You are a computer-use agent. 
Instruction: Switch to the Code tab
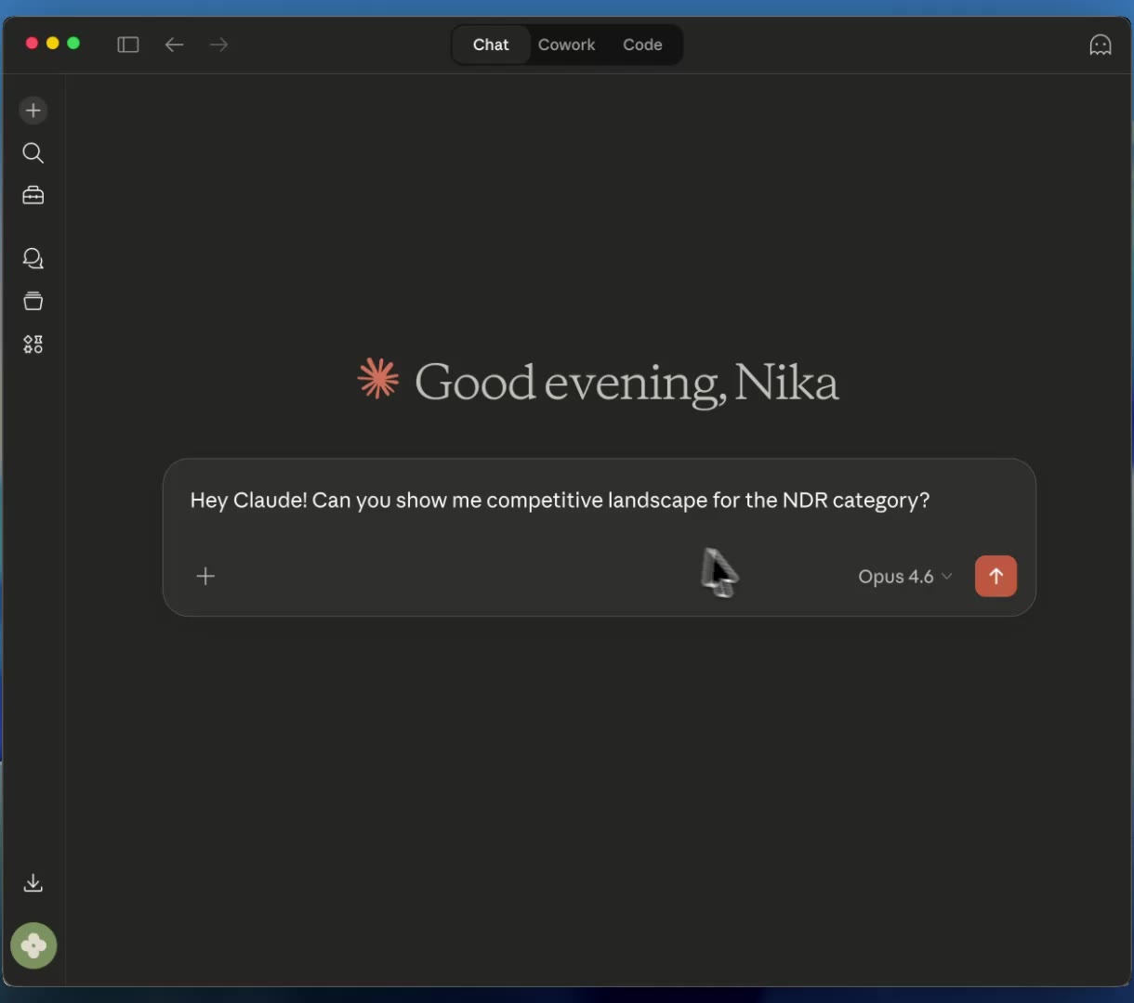pos(642,45)
